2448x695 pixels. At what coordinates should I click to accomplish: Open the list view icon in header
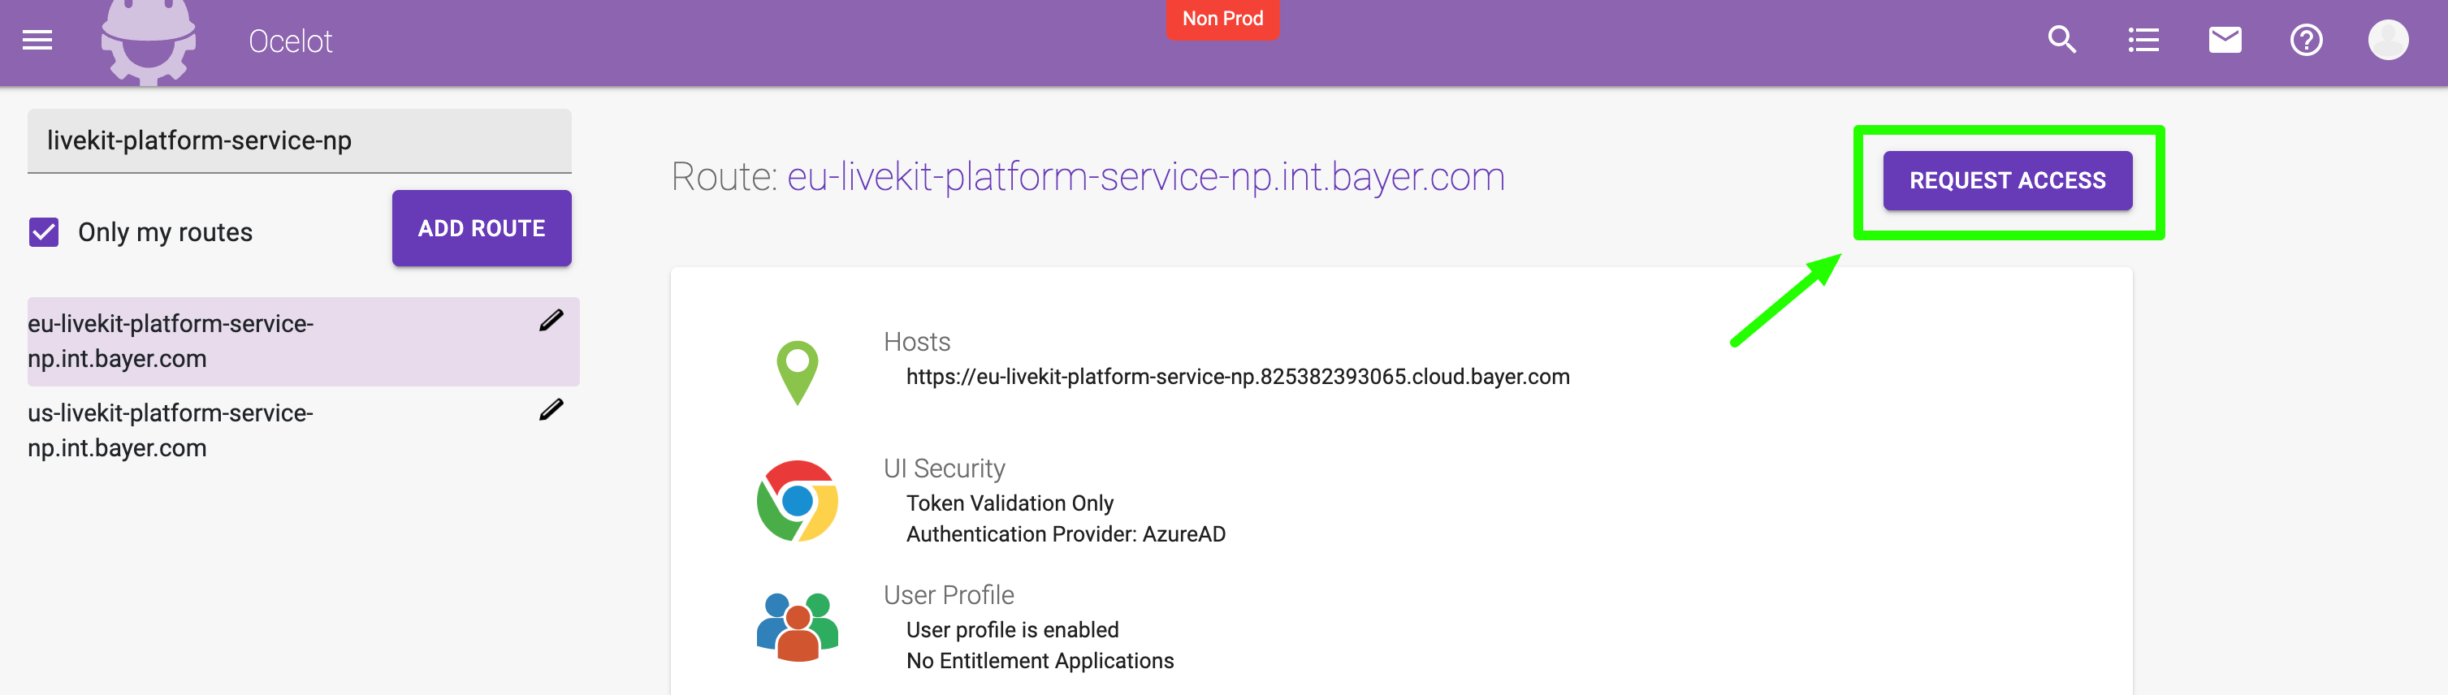point(2143,40)
